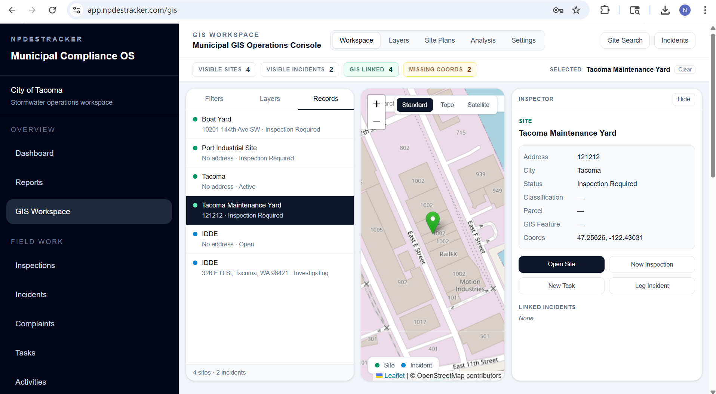This screenshot has height=394, width=716.
Task: Open the Leaflet attribution link
Action: 394,376
